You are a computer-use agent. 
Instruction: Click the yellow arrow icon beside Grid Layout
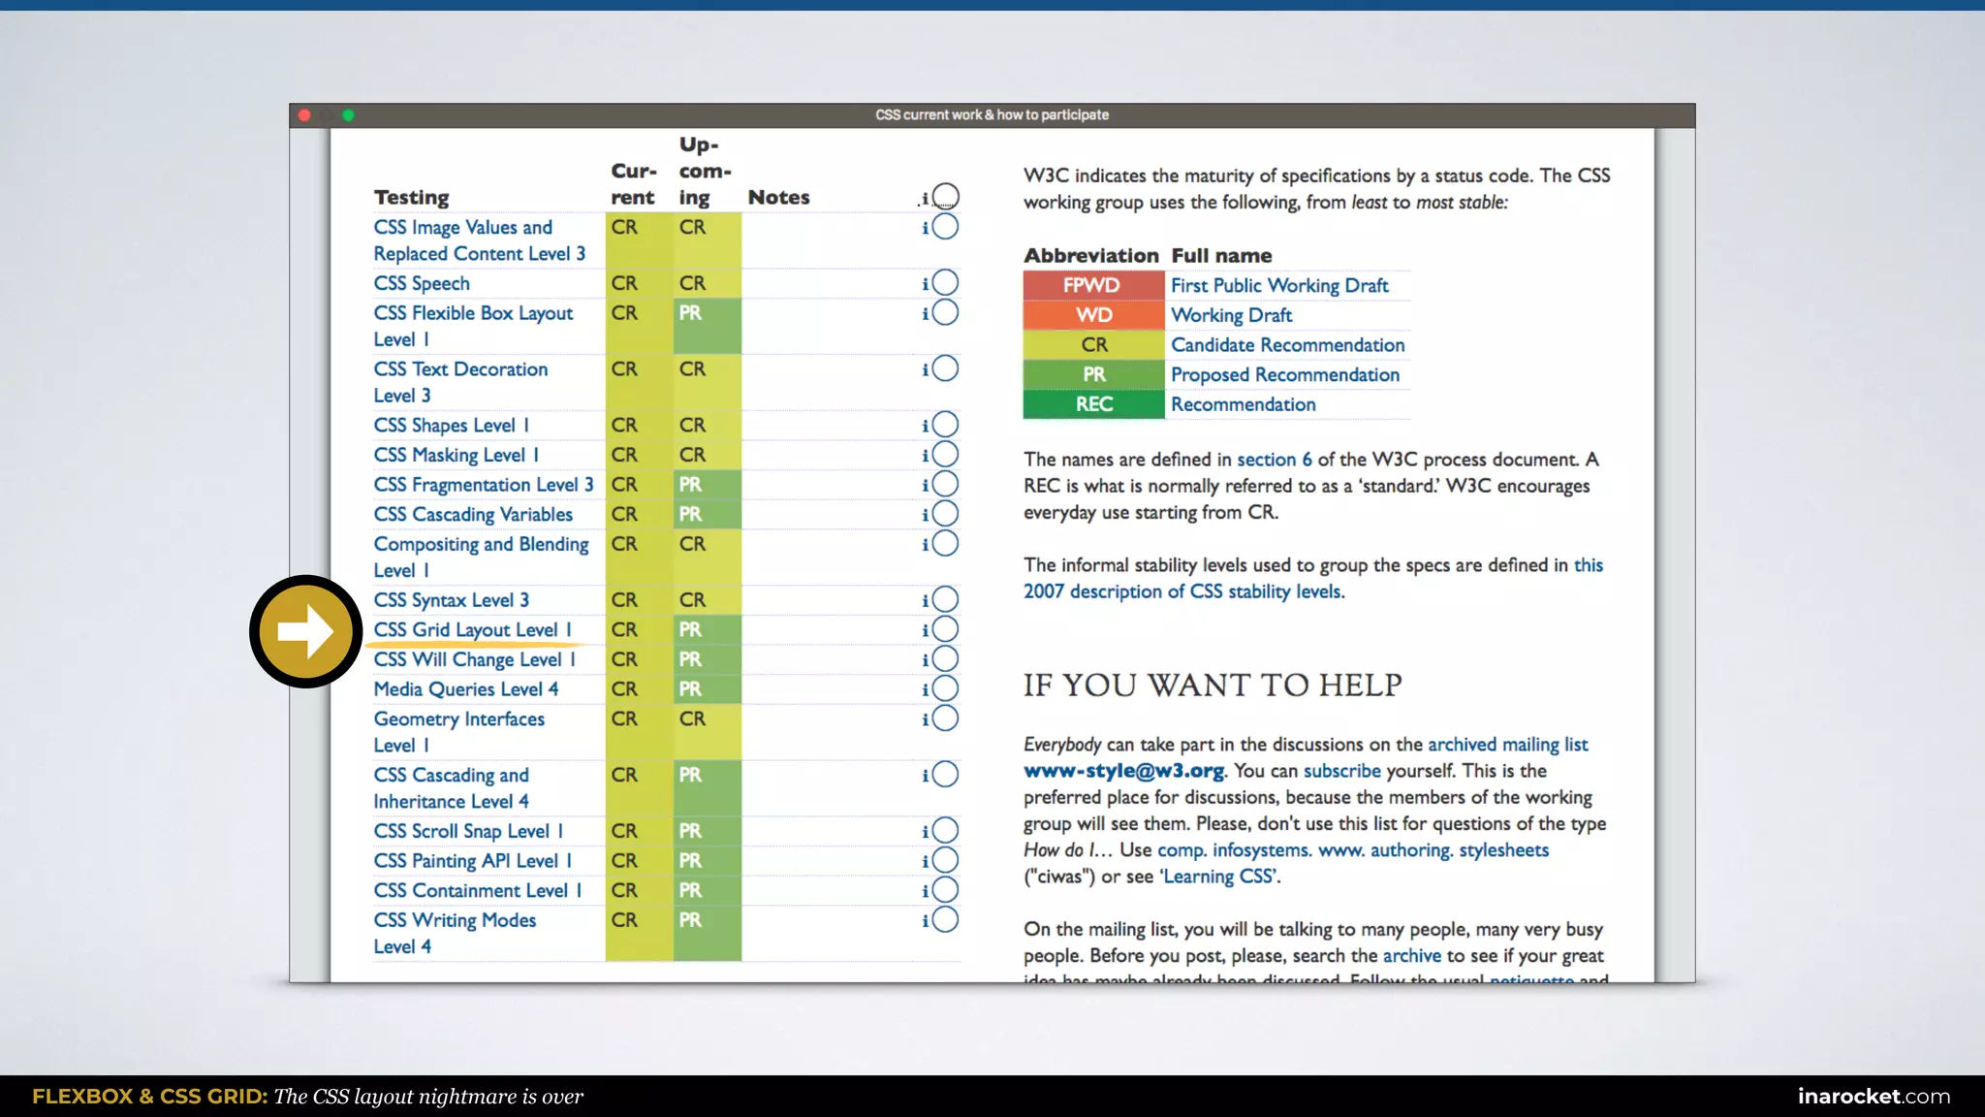pyautogui.click(x=305, y=631)
